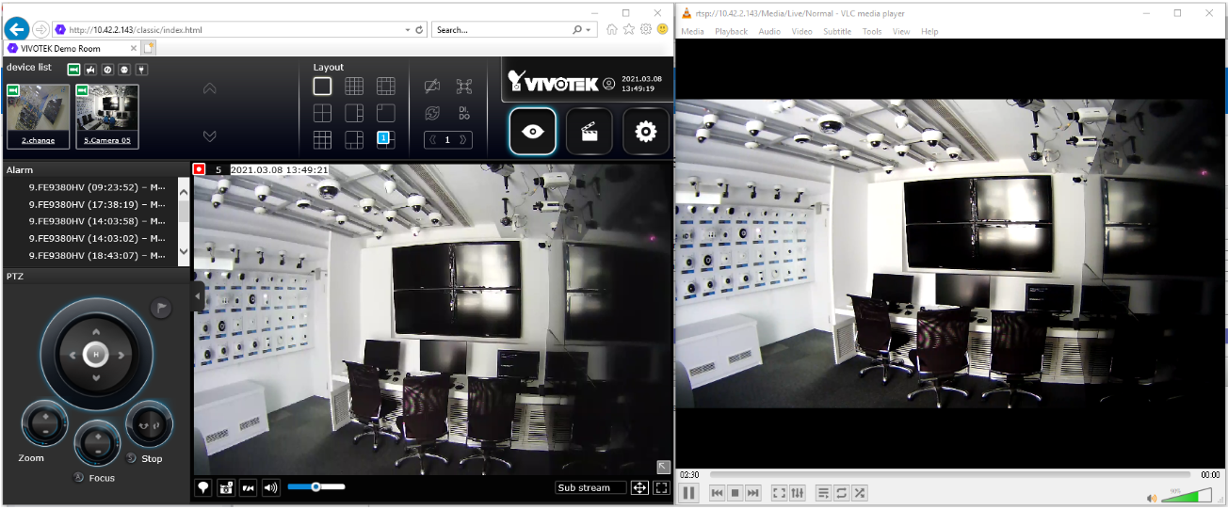1228x509 pixels.
Task: Collapse the left side panel arrow
Action: click(198, 296)
